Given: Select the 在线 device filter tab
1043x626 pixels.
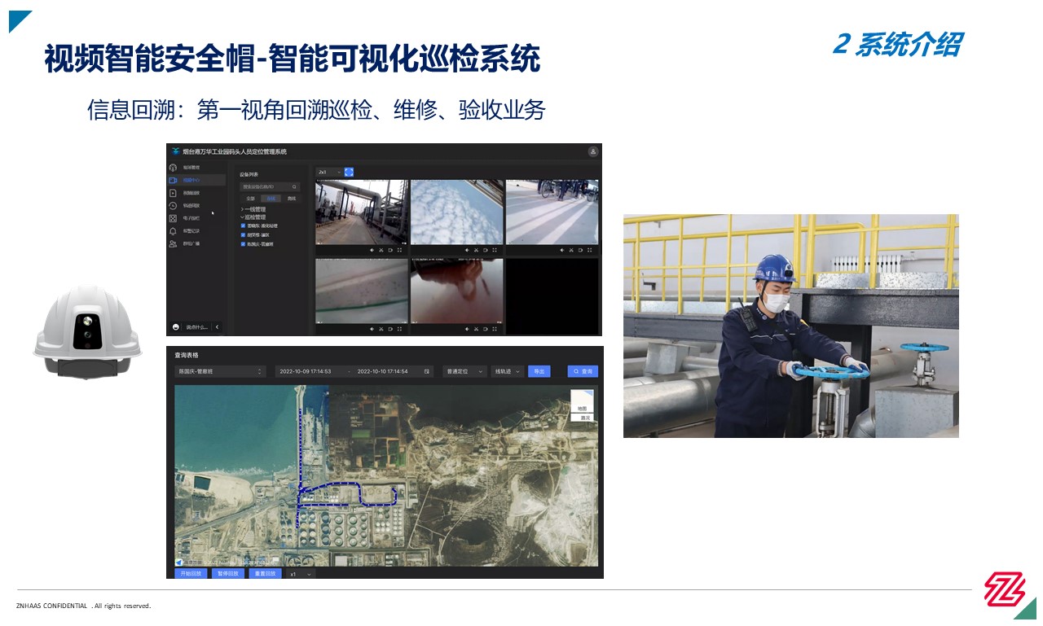Looking at the screenshot, I should [x=271, y=199].
